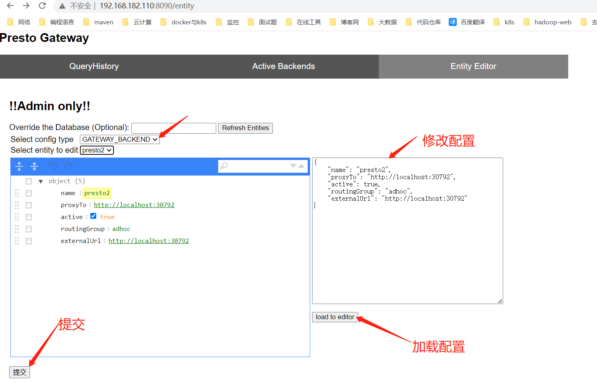Switch to the Active Backends tab
Screen dimensions: 597x383
tap(284, 66)
